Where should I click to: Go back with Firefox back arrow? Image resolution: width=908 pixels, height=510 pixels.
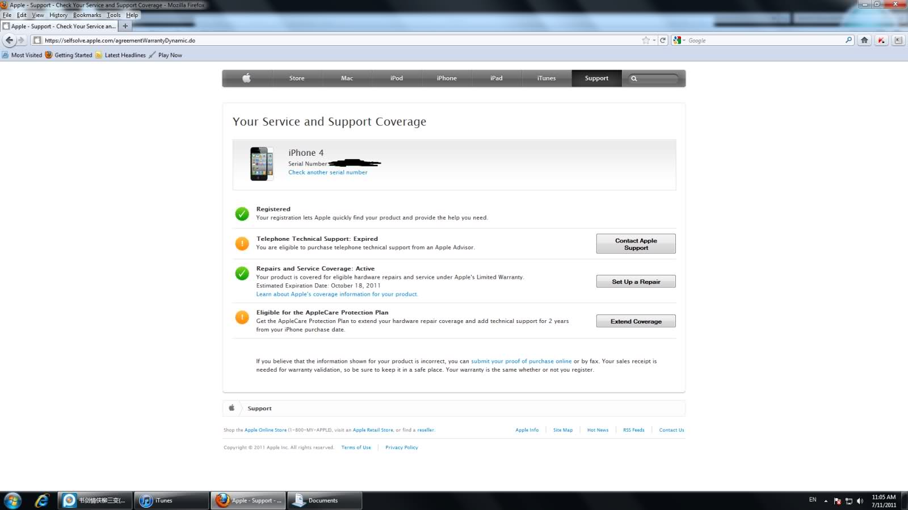(x=9, y=40)
